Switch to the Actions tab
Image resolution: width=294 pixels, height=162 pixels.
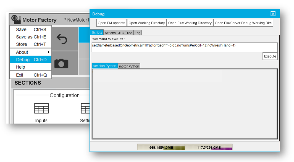click(110, 33)
